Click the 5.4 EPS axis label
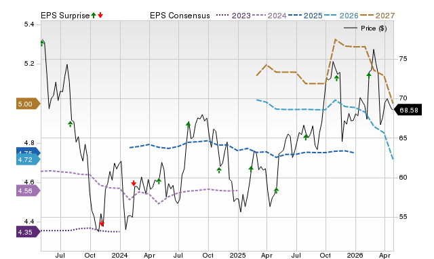This screenshot has height=259, width=434. coord(29,24)
